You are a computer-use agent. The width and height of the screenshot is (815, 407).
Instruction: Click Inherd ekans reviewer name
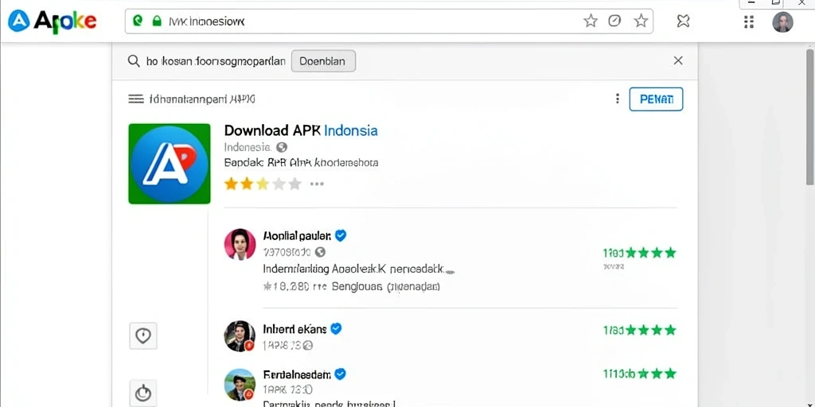coord(294,329)
